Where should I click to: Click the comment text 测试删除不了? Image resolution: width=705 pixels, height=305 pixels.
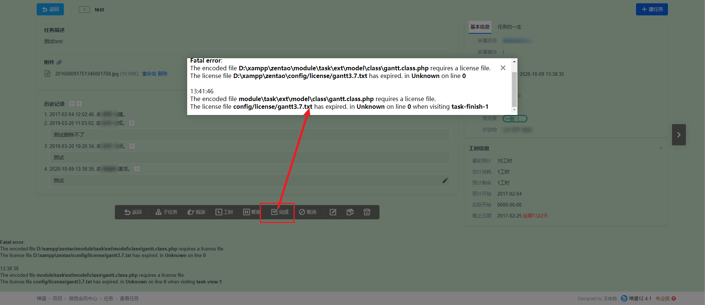pyautogui.click(x=69, y=135)
